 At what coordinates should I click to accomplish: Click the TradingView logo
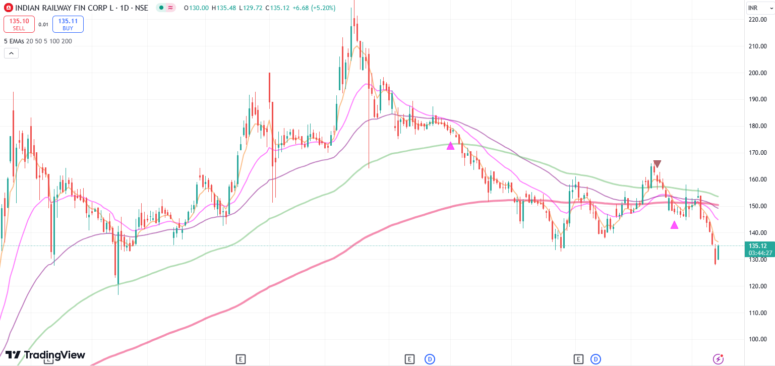coord(45,355)
